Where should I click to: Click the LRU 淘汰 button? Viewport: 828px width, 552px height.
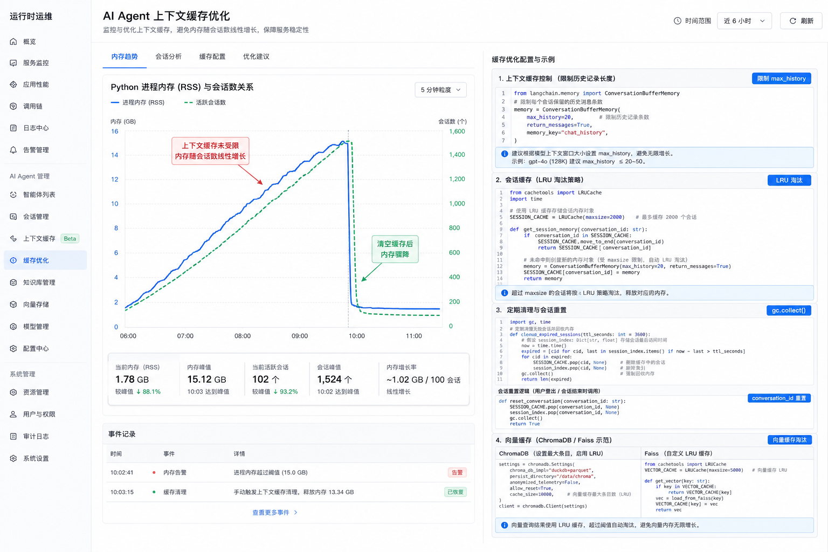(x=789, y=180)
